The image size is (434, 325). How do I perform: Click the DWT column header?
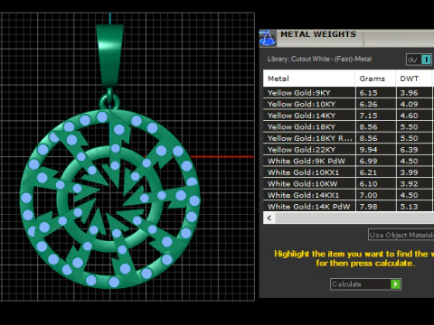(414, 79)
